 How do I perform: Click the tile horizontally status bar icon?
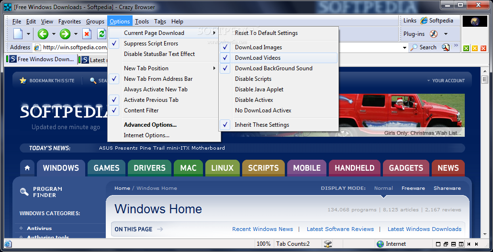(453, 244)
